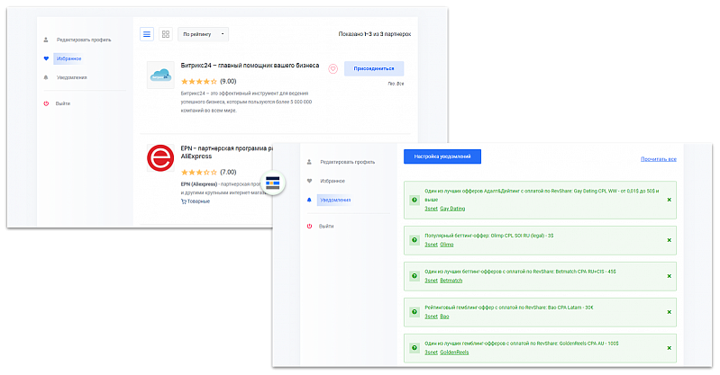Click 'Популярный беттинг-оффер: Olimp CPL SOI RU' text

(x=489, y=236)
